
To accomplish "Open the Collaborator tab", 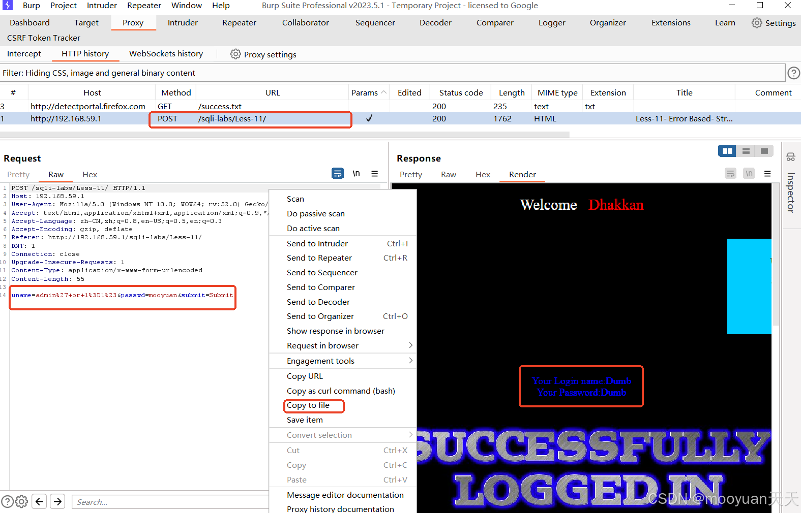I will pyautogui.click(x=306, y=23).
